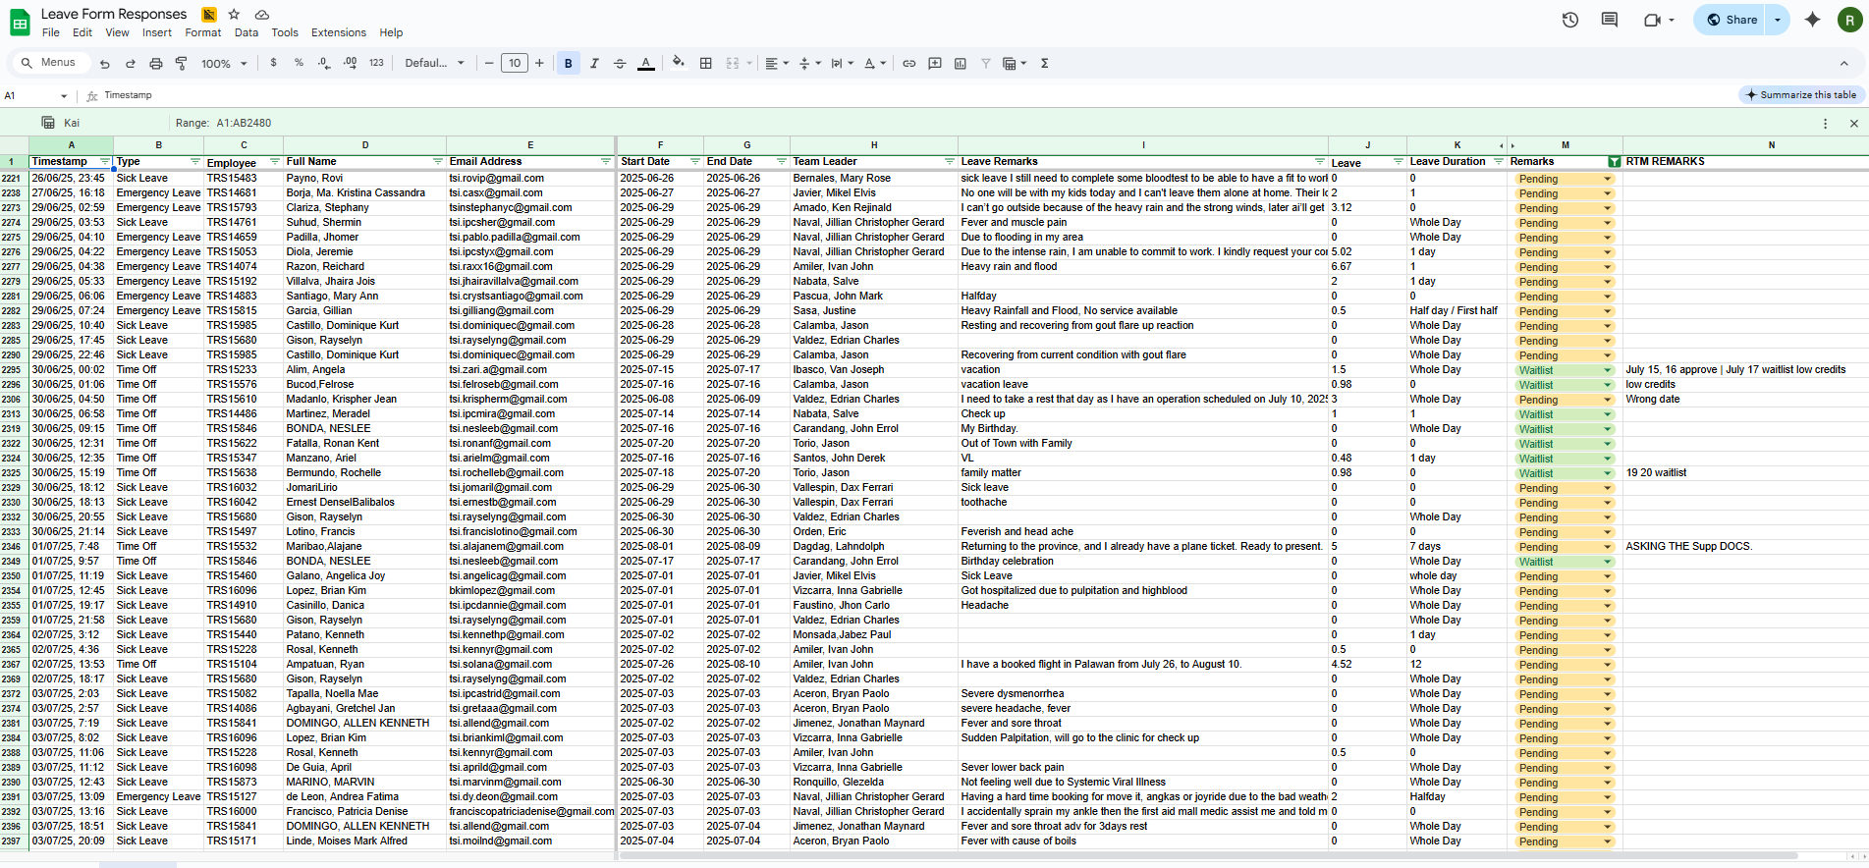This screenshot has height=868, width=1869.
Task: Open the Format menu
Action: [x=203, y=32]
